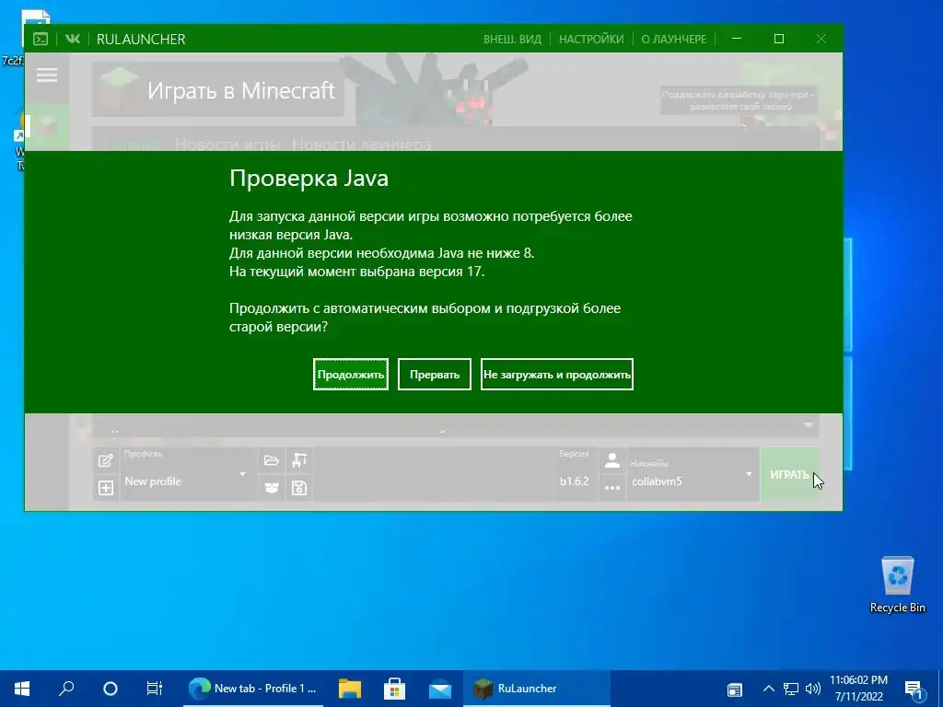Viewport: 943px width, 707px height.
Task: Choose Не загружать и продолжить
Action: pos(557,375)
